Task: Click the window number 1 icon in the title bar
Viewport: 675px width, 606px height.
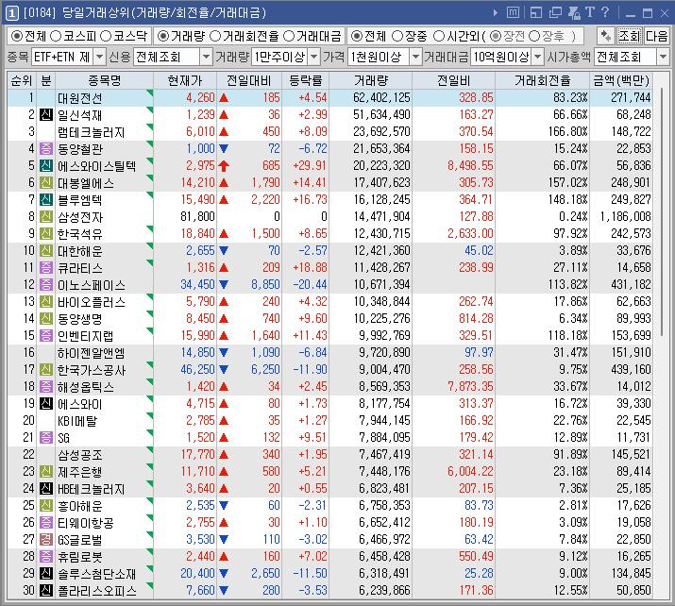Action: point(11,13)
